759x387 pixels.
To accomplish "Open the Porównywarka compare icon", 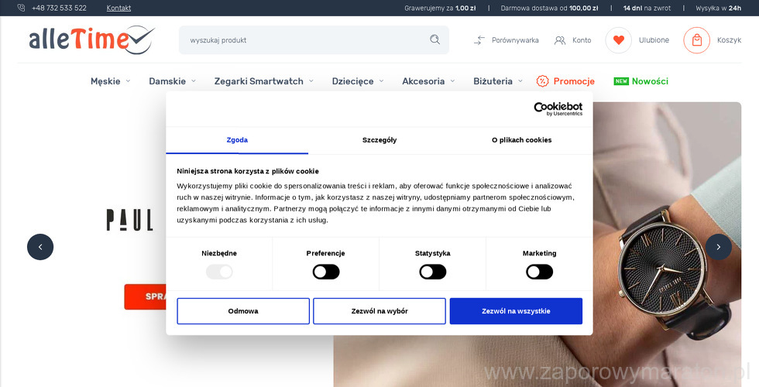I will click(479, 40).
